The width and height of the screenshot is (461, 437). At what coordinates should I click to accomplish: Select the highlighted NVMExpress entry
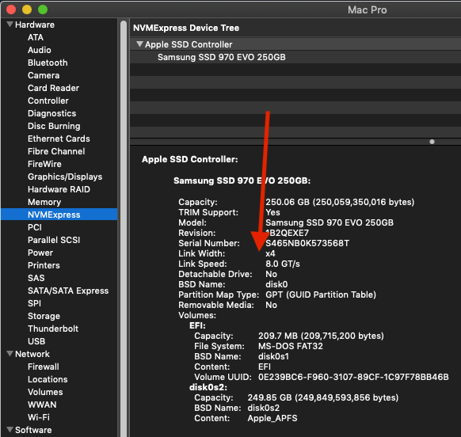click(59, 215)
